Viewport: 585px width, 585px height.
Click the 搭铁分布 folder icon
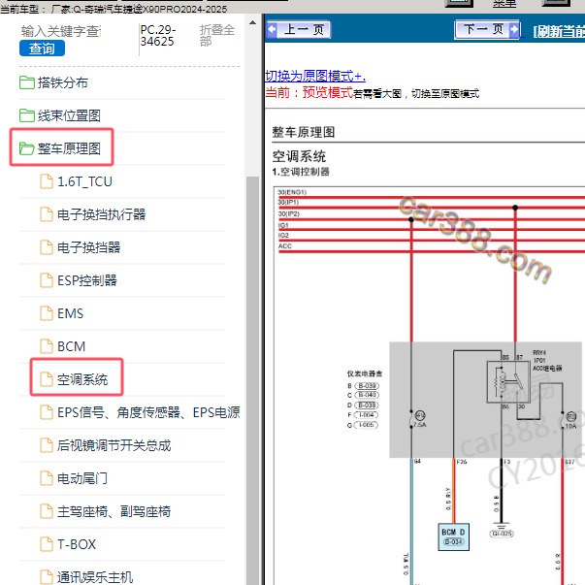pyautogui.click(x=27, y=82)
